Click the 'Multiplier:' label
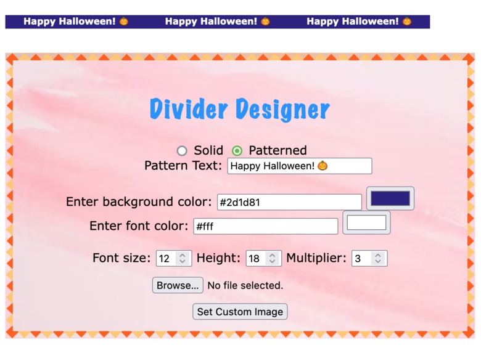This screenshot has height=353, width=481. 316,258
